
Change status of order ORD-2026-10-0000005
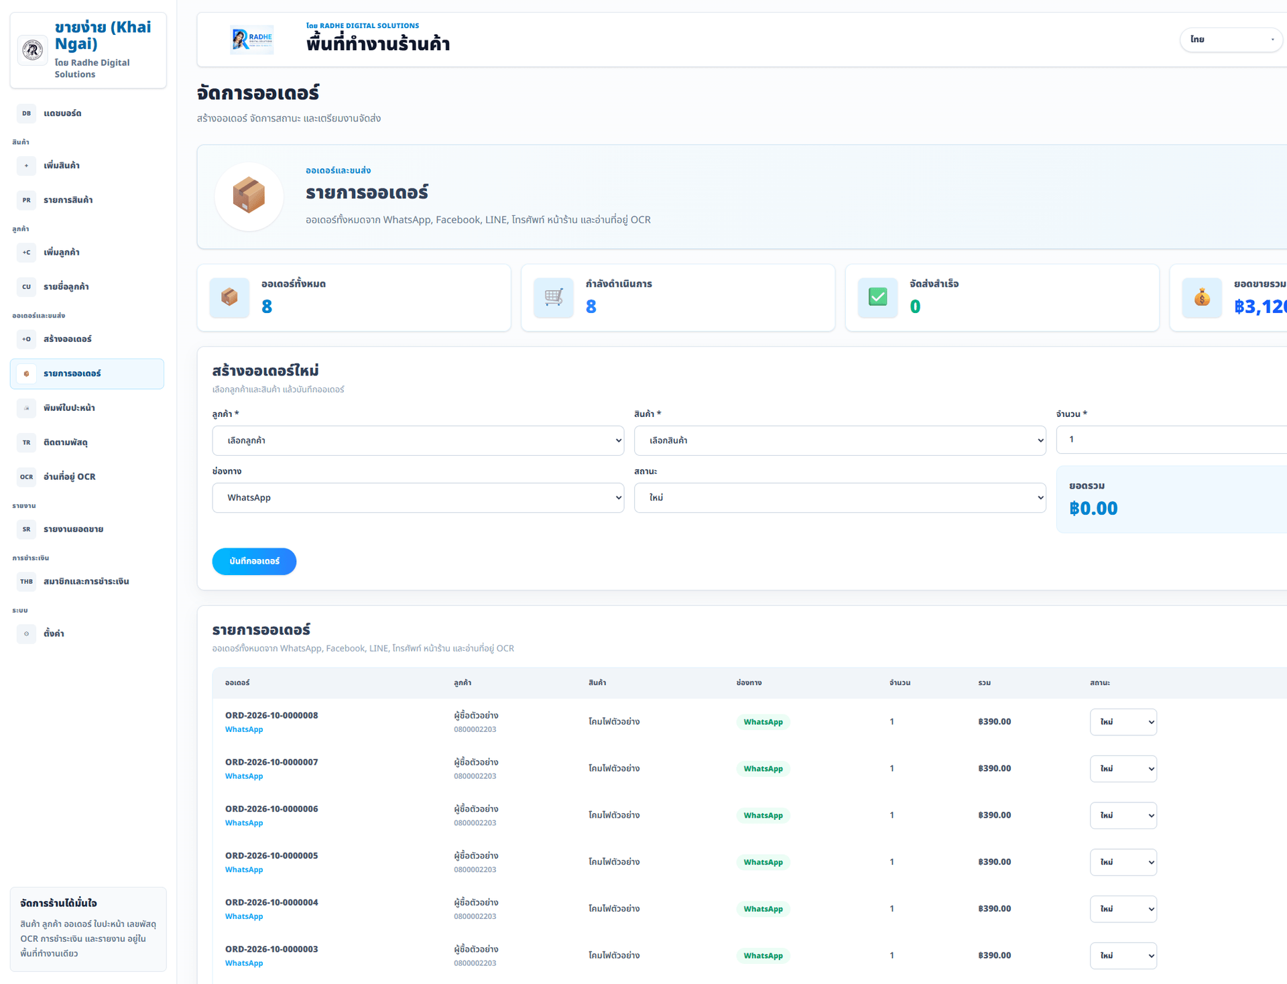click(x=1123, y=862)
